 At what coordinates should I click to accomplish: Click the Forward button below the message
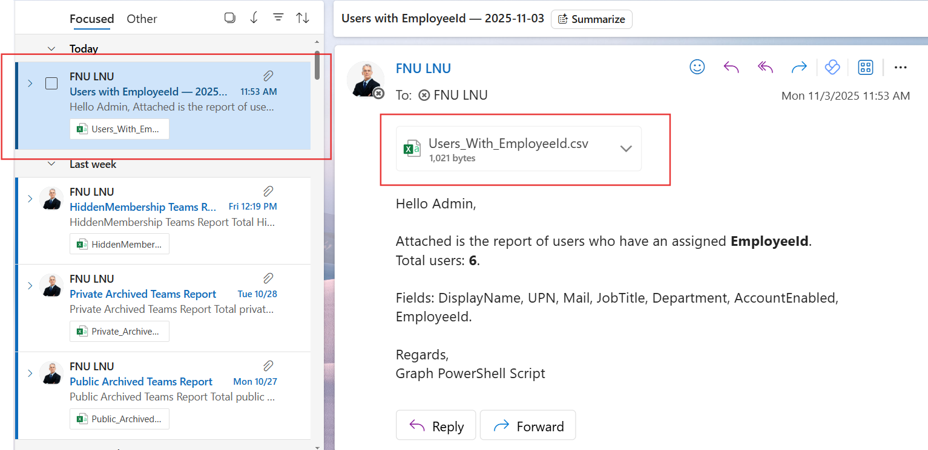527,426
